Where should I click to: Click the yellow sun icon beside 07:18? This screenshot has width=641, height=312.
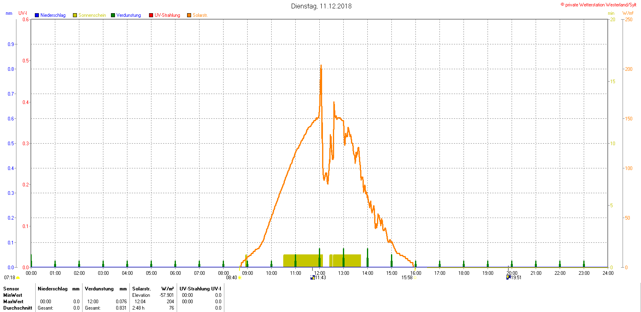click(18, 278)
